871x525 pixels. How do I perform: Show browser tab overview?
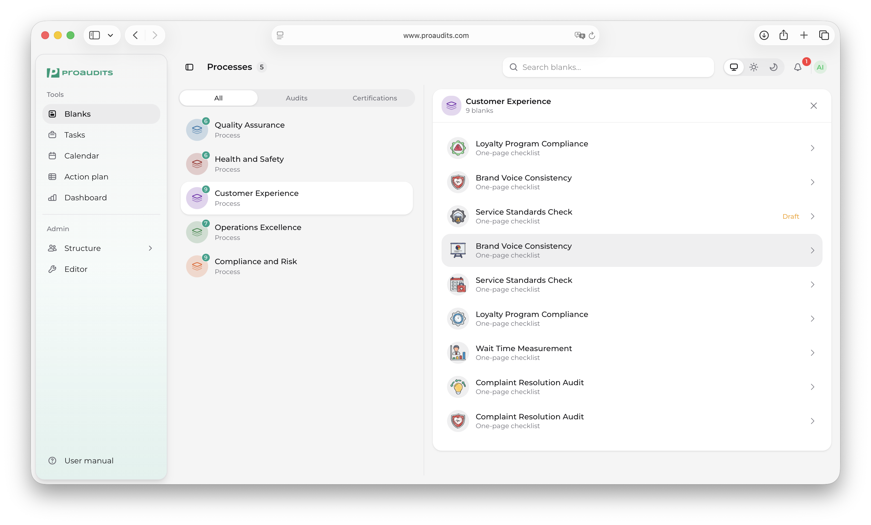(x=824, y=35)
